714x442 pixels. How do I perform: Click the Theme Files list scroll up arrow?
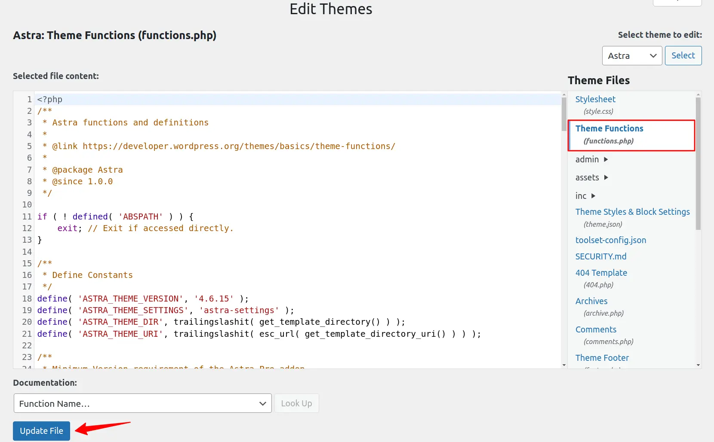(x=698, y=94)
